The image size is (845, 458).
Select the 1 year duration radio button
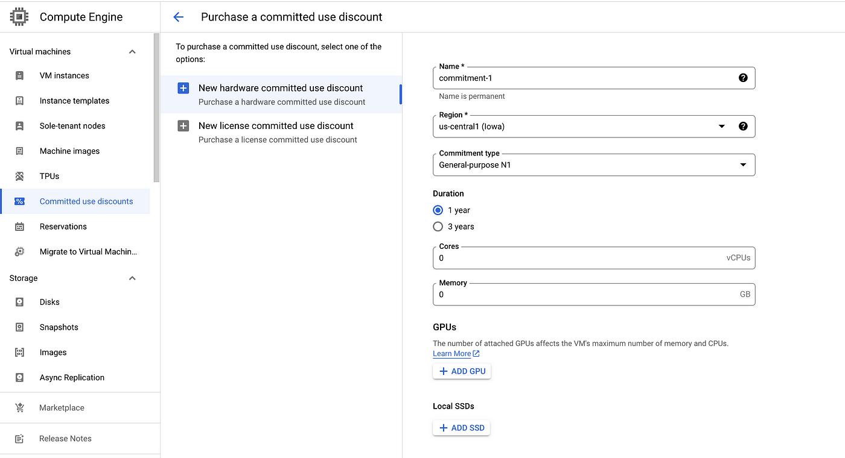[438, 210]
